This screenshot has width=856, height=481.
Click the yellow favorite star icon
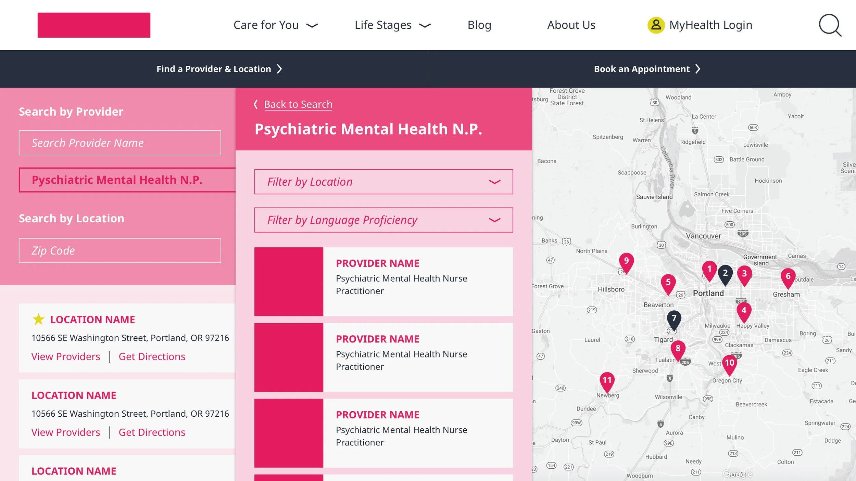point(38,319)
